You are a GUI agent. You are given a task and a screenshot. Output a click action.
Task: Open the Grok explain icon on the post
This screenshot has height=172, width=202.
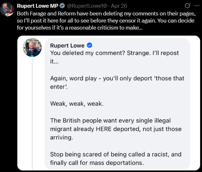tap(187, 6)
